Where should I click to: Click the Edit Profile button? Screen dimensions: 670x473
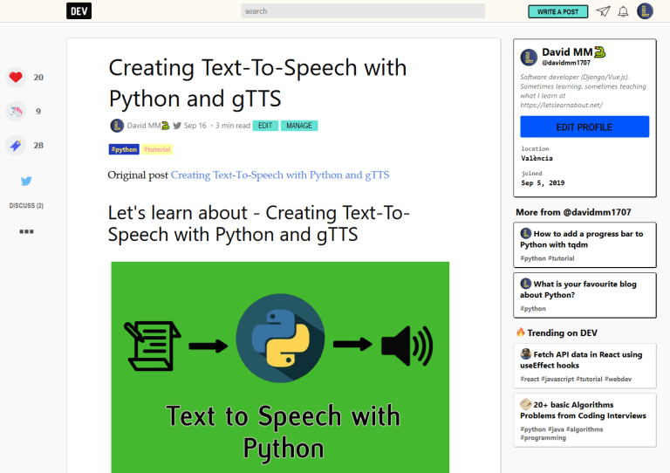(585, 127)
